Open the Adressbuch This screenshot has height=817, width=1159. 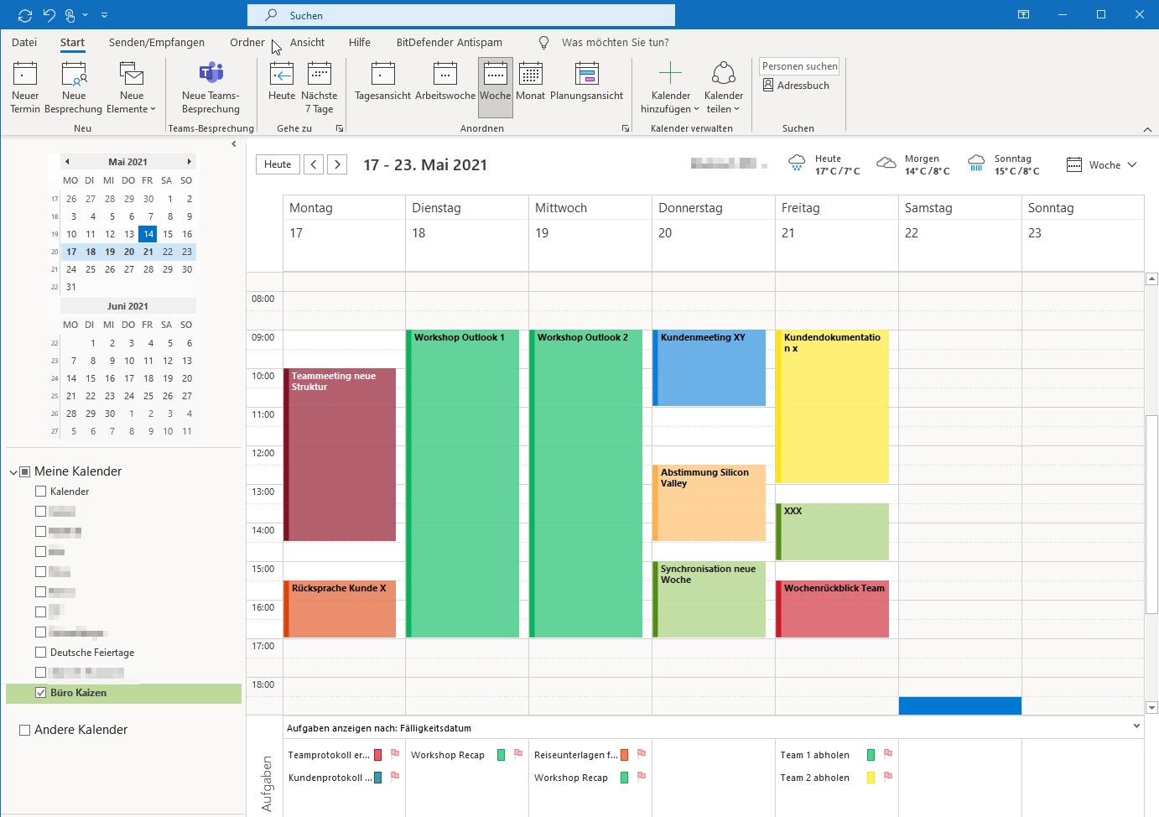point(796,86)
